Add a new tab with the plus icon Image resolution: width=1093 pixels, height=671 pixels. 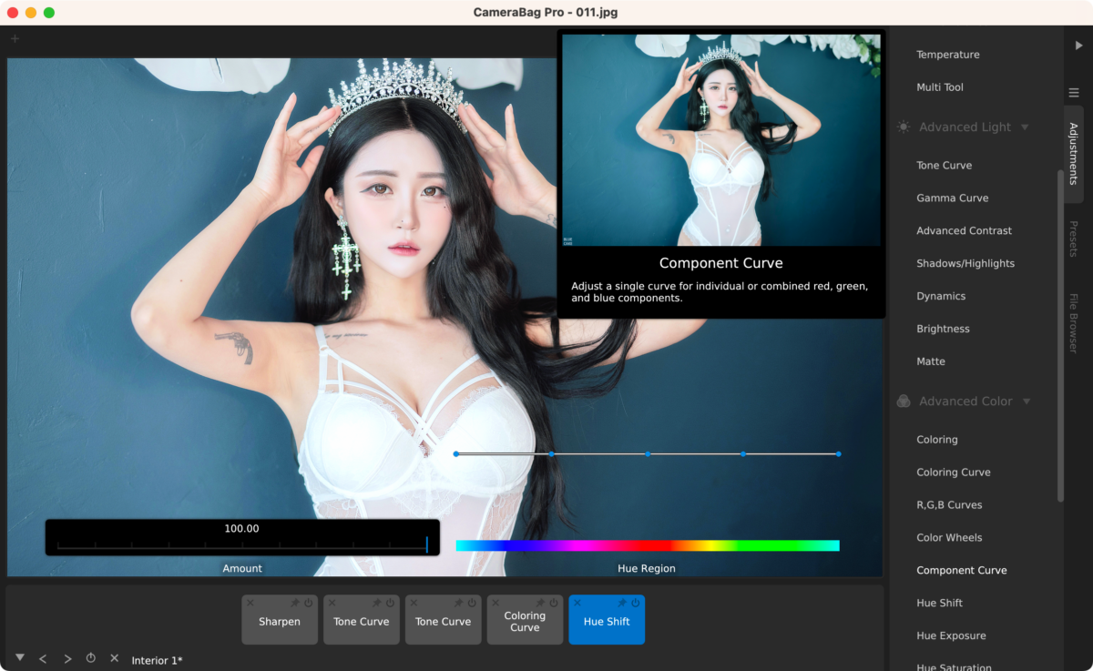tap(15, 39)
